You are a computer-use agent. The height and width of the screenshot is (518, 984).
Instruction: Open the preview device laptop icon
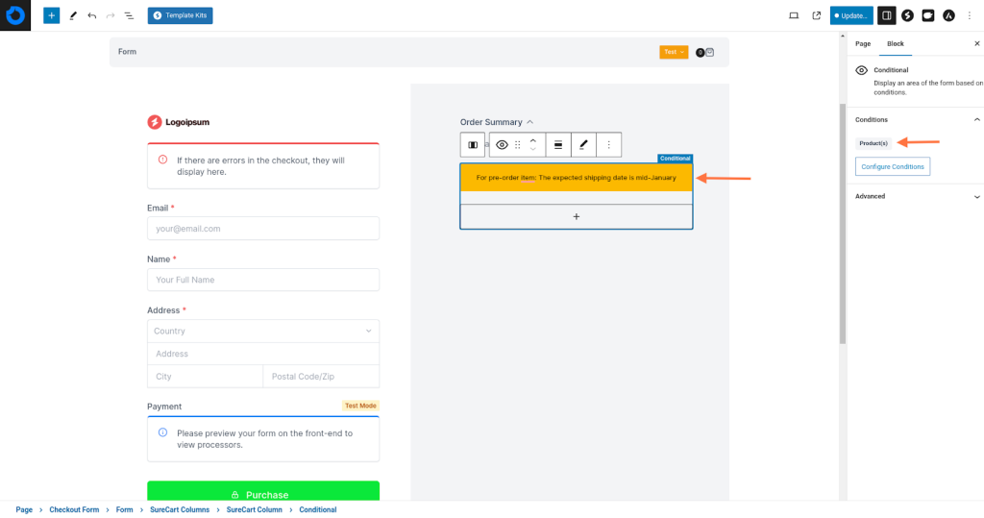(794, 15)
